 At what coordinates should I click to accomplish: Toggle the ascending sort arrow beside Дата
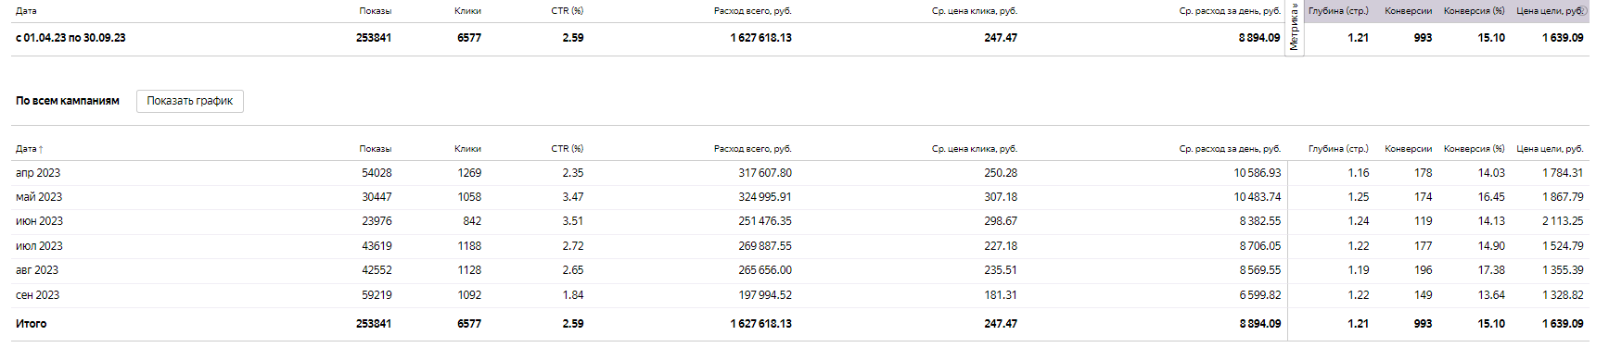click(x=41, y=149)
